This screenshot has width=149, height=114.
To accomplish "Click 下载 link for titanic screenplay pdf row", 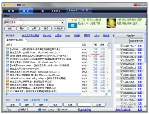I will [x=95, y=68].
